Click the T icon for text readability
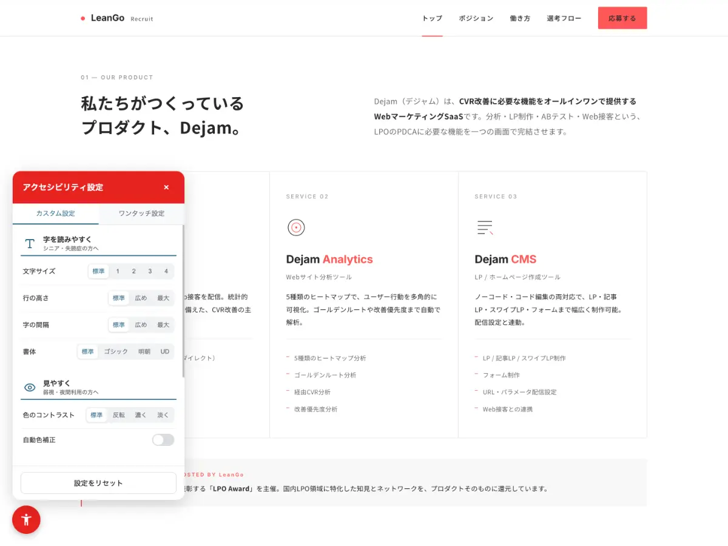 [30, 244]
